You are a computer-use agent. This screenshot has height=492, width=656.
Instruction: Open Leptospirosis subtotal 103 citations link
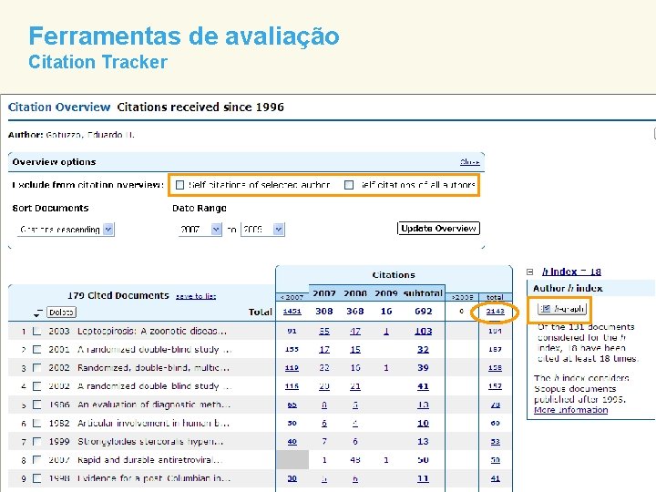[x=423, y=331]
